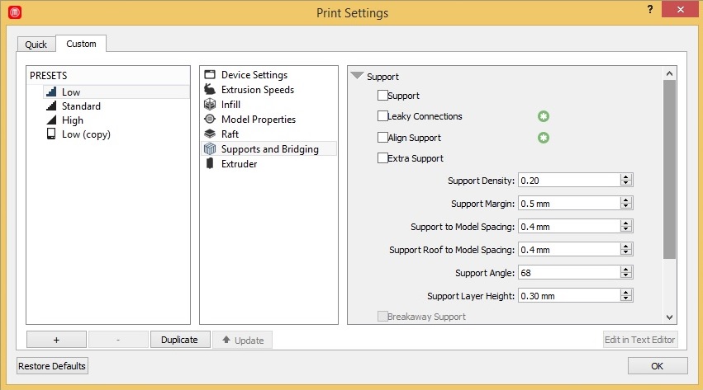This screenshot has height=390, width=703.
Task: Click the Extruder icon
Action: click(210, 164)
